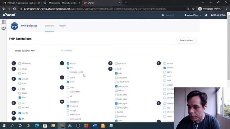
Task: Uncheck the dom extension
Action: coord(20,97)
